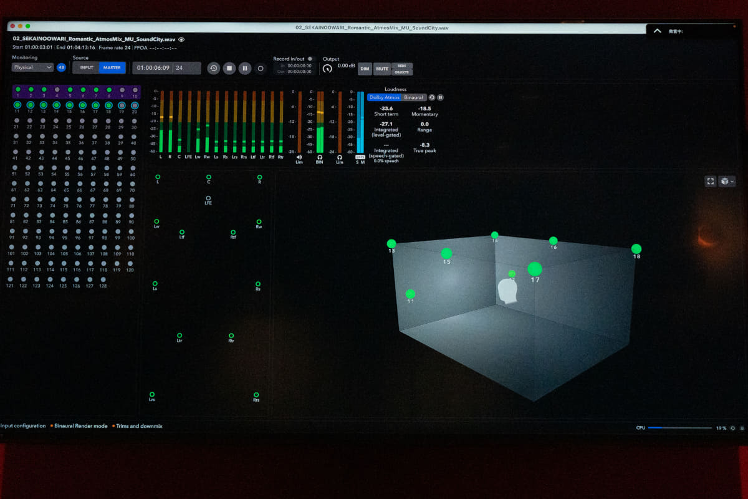Click the Ls speaker in layout view
The image size is (748, 499).
tap(155, 284)
